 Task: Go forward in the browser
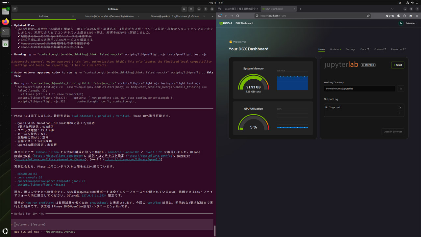(x=232, y=16)
